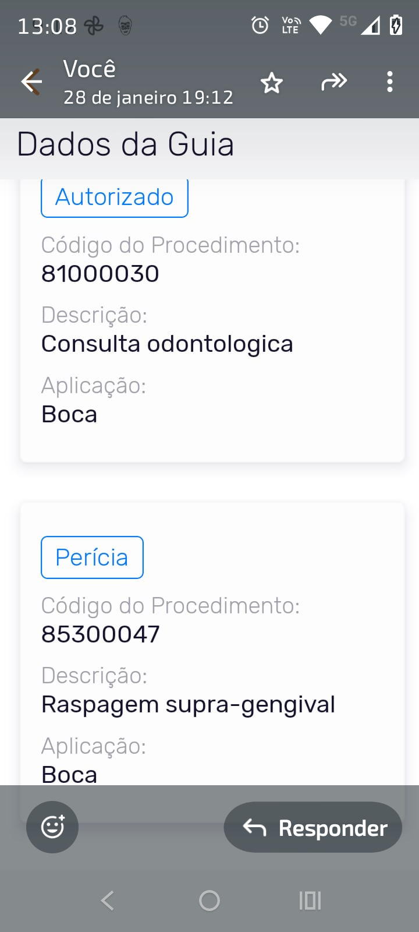This screenshot has height=932, width=419.
Task: Select procedure code 85300047
Action: click(x=101, y=634)
